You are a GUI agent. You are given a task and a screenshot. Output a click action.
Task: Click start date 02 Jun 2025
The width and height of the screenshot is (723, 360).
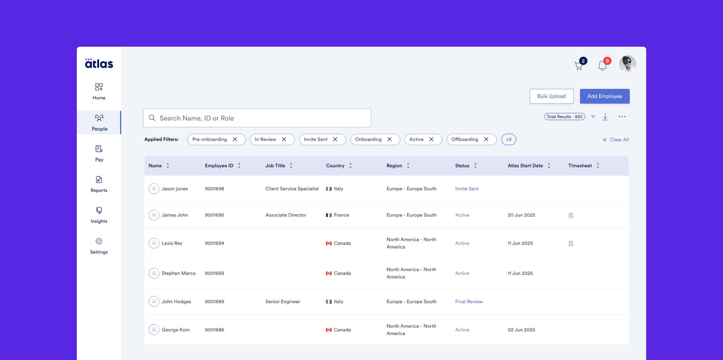click(x=521, y=330)
